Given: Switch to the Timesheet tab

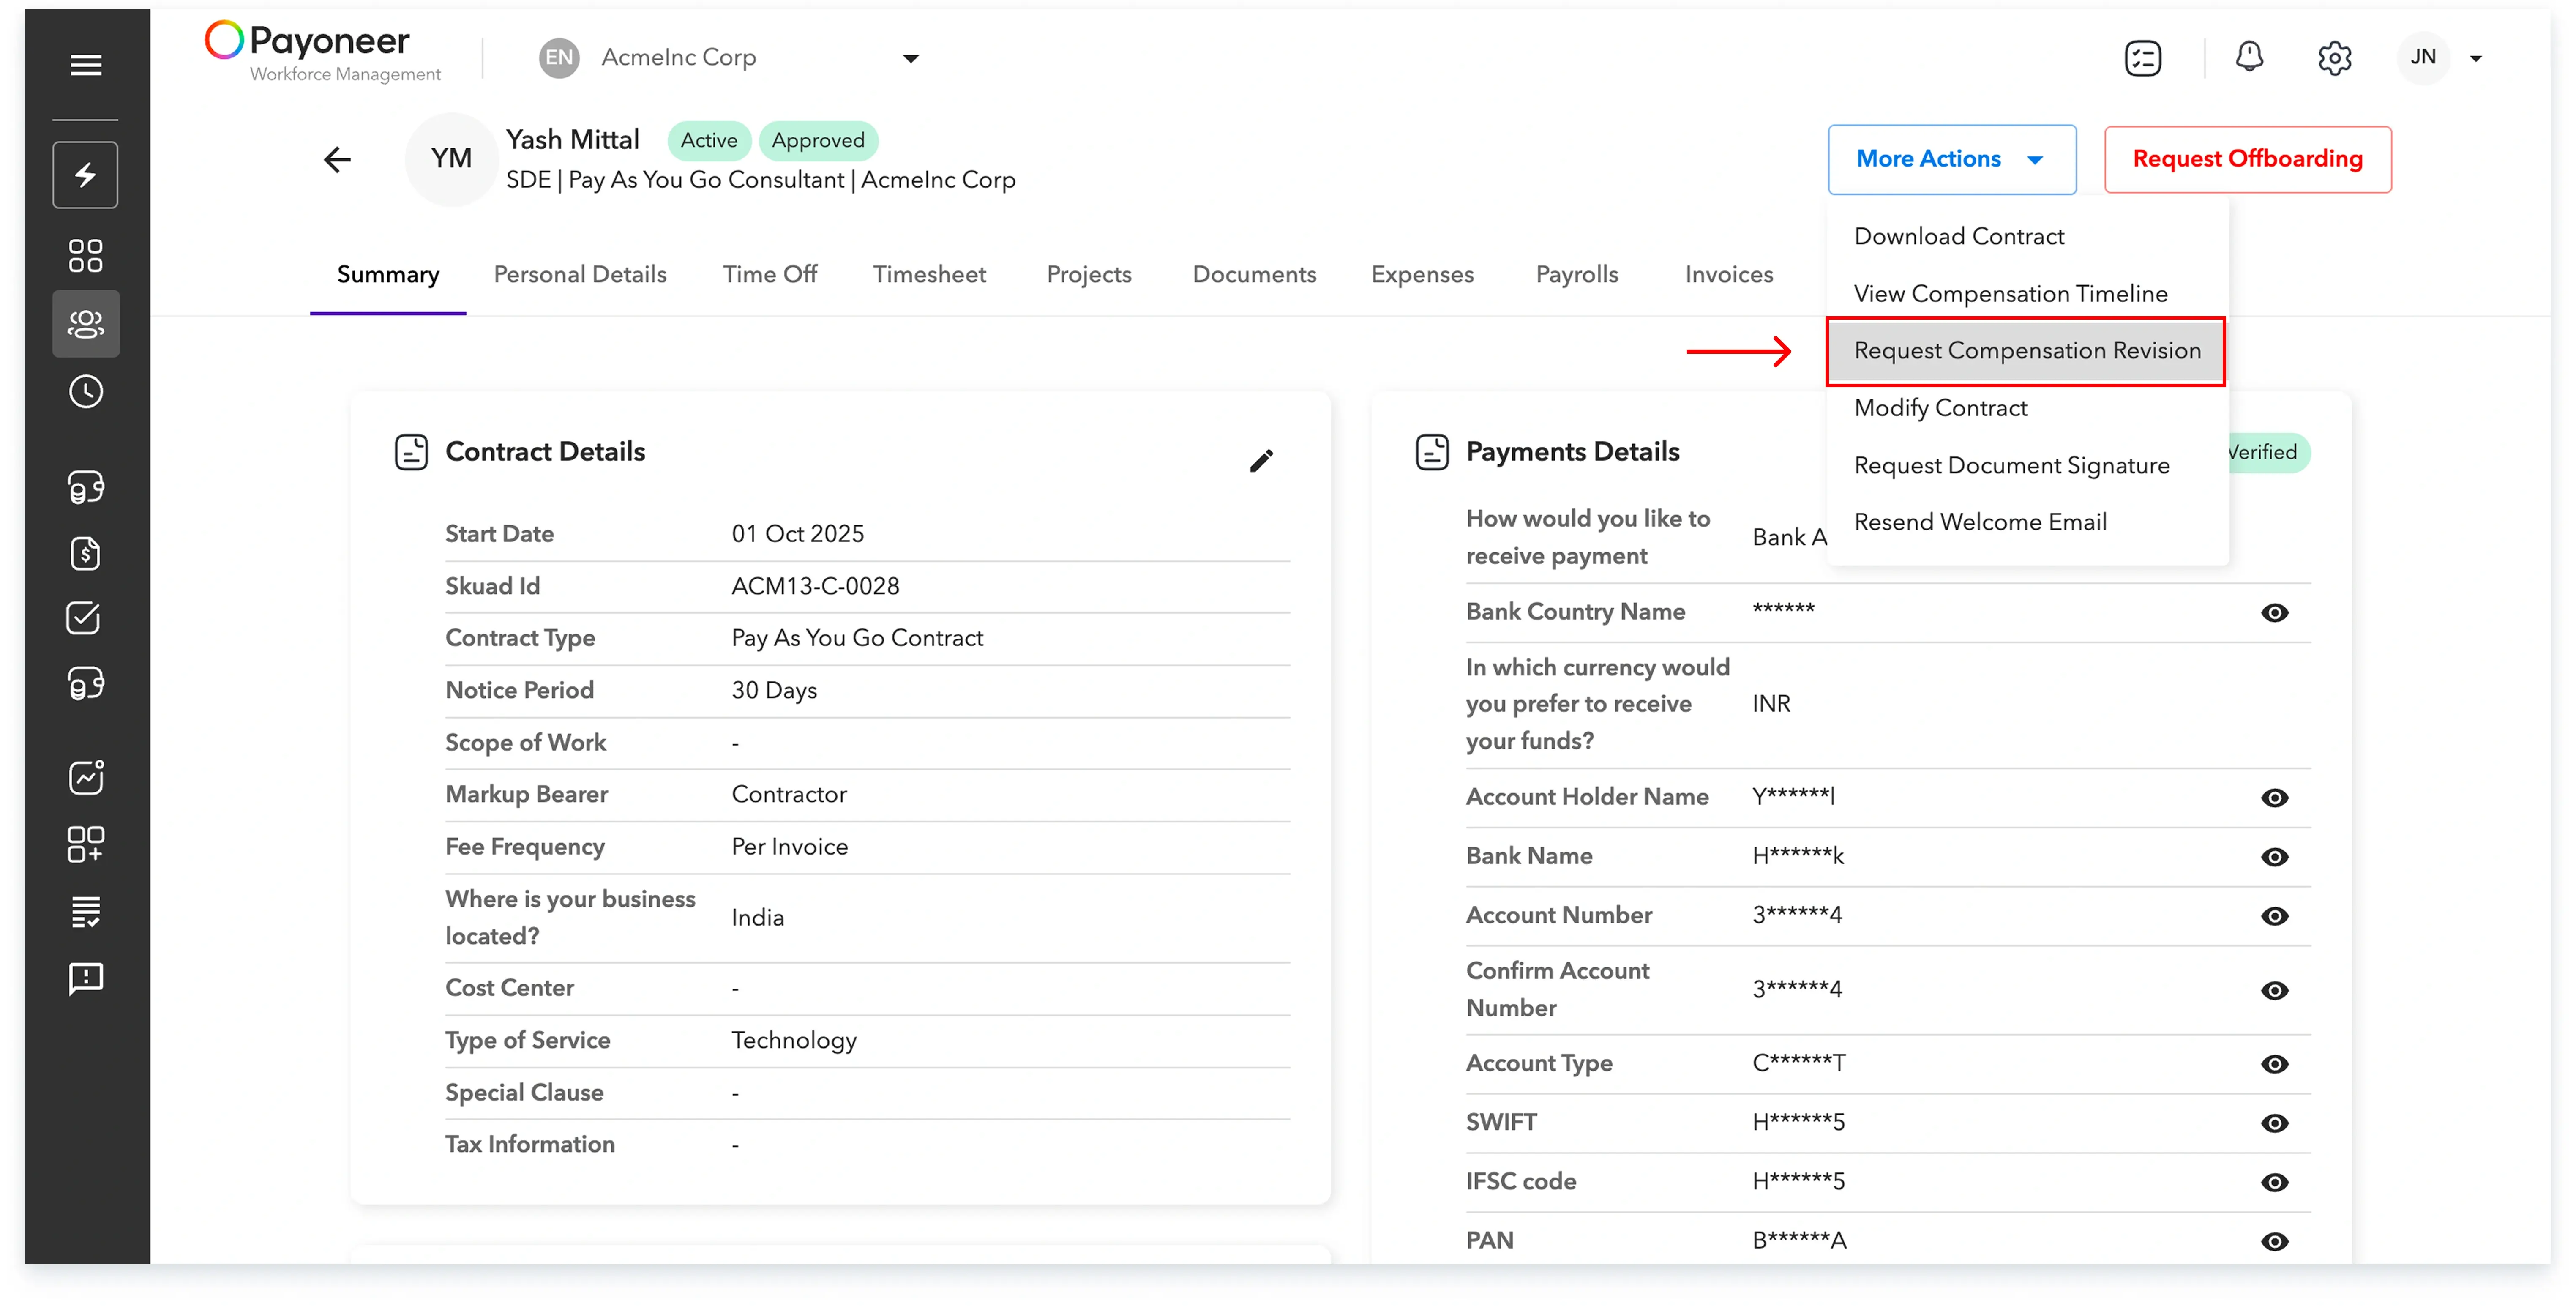Looking at the screenshot, I should pyautogui.click(x=929, y=274).
